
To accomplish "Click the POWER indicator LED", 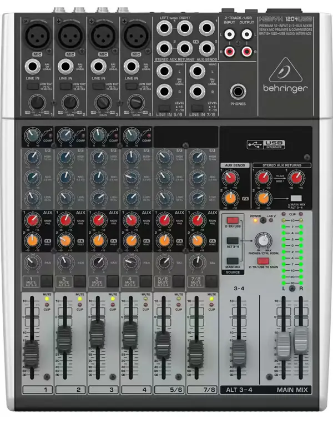I will (255, 220).
